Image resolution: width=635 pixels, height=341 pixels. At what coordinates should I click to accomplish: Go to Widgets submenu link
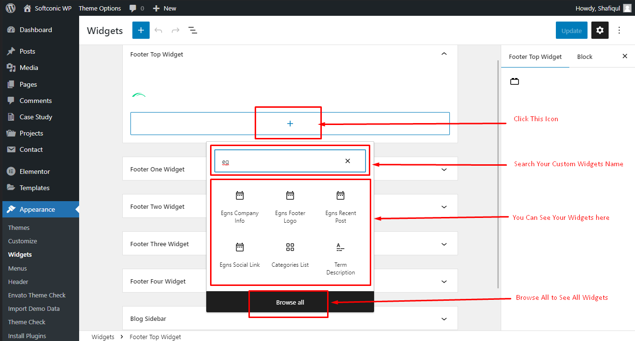20,254
